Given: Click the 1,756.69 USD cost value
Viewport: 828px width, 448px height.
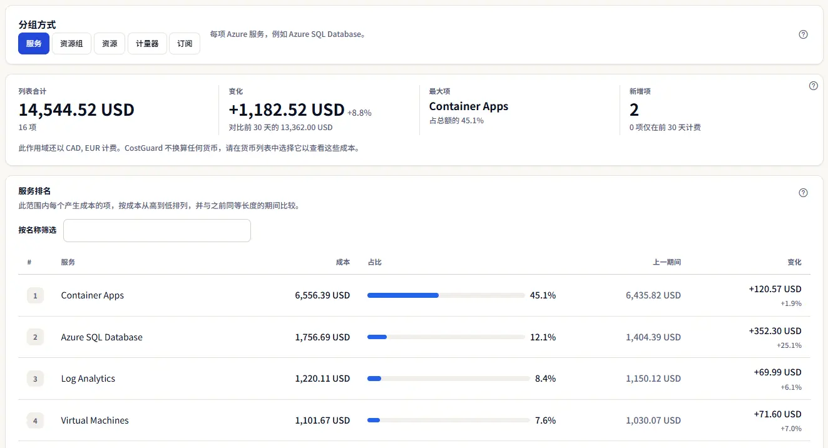Looking at the screenshot, I should point(322,337).
